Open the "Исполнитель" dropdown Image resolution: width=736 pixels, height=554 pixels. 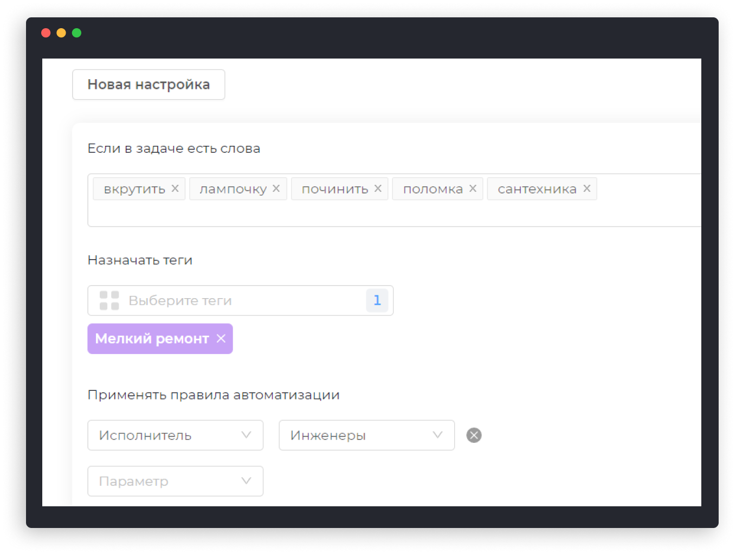click(x=175, y=435)
